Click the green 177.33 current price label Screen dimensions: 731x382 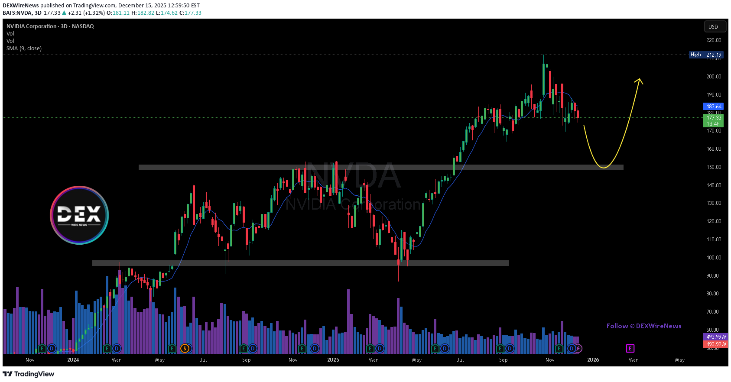[714, 117]
